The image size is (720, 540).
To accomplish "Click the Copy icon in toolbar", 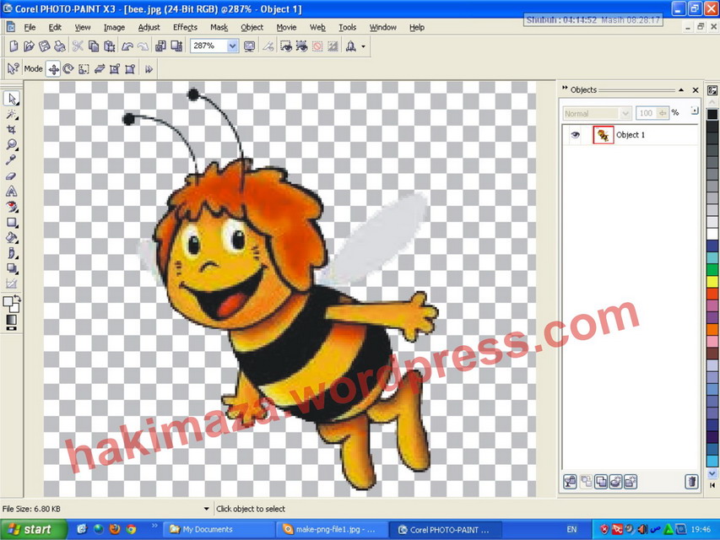I will 94,46.
